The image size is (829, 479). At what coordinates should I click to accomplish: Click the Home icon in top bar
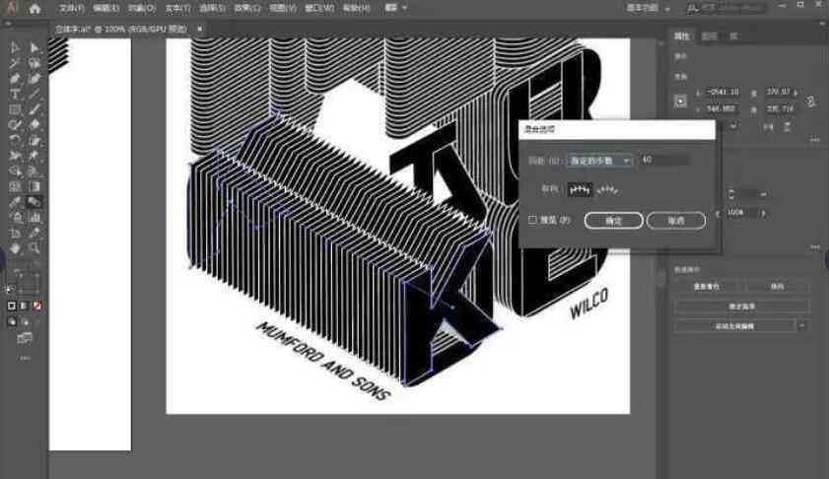[x=35, y=9]
